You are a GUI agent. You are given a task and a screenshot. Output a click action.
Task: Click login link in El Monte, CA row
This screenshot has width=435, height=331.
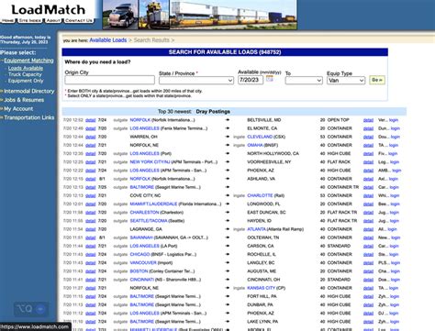(x=396, y=128)
